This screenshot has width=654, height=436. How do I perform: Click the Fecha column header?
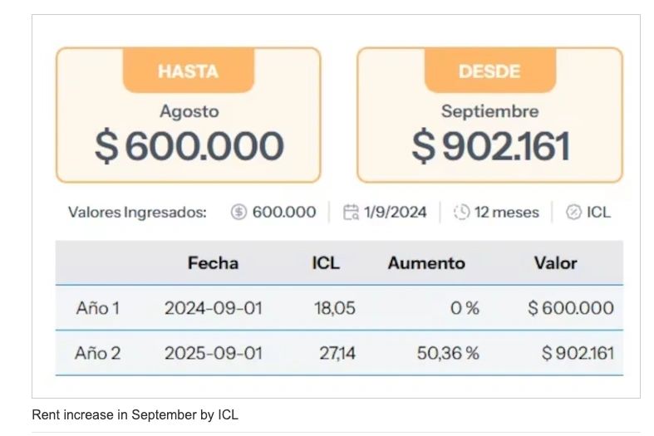213,263
